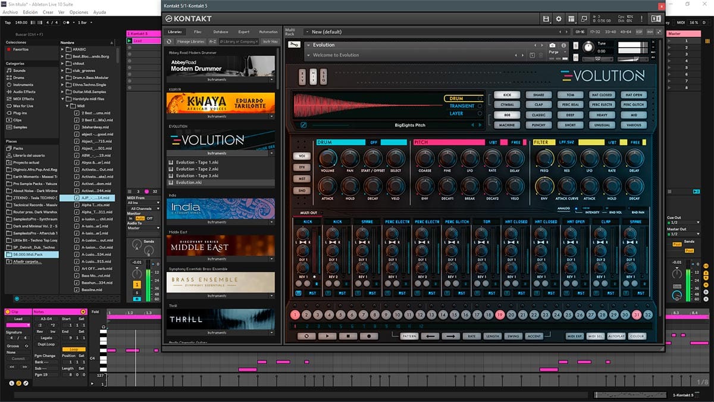714x402 pixels.
Task: Click the MIDI EXP. button
Action: (575, 336)
